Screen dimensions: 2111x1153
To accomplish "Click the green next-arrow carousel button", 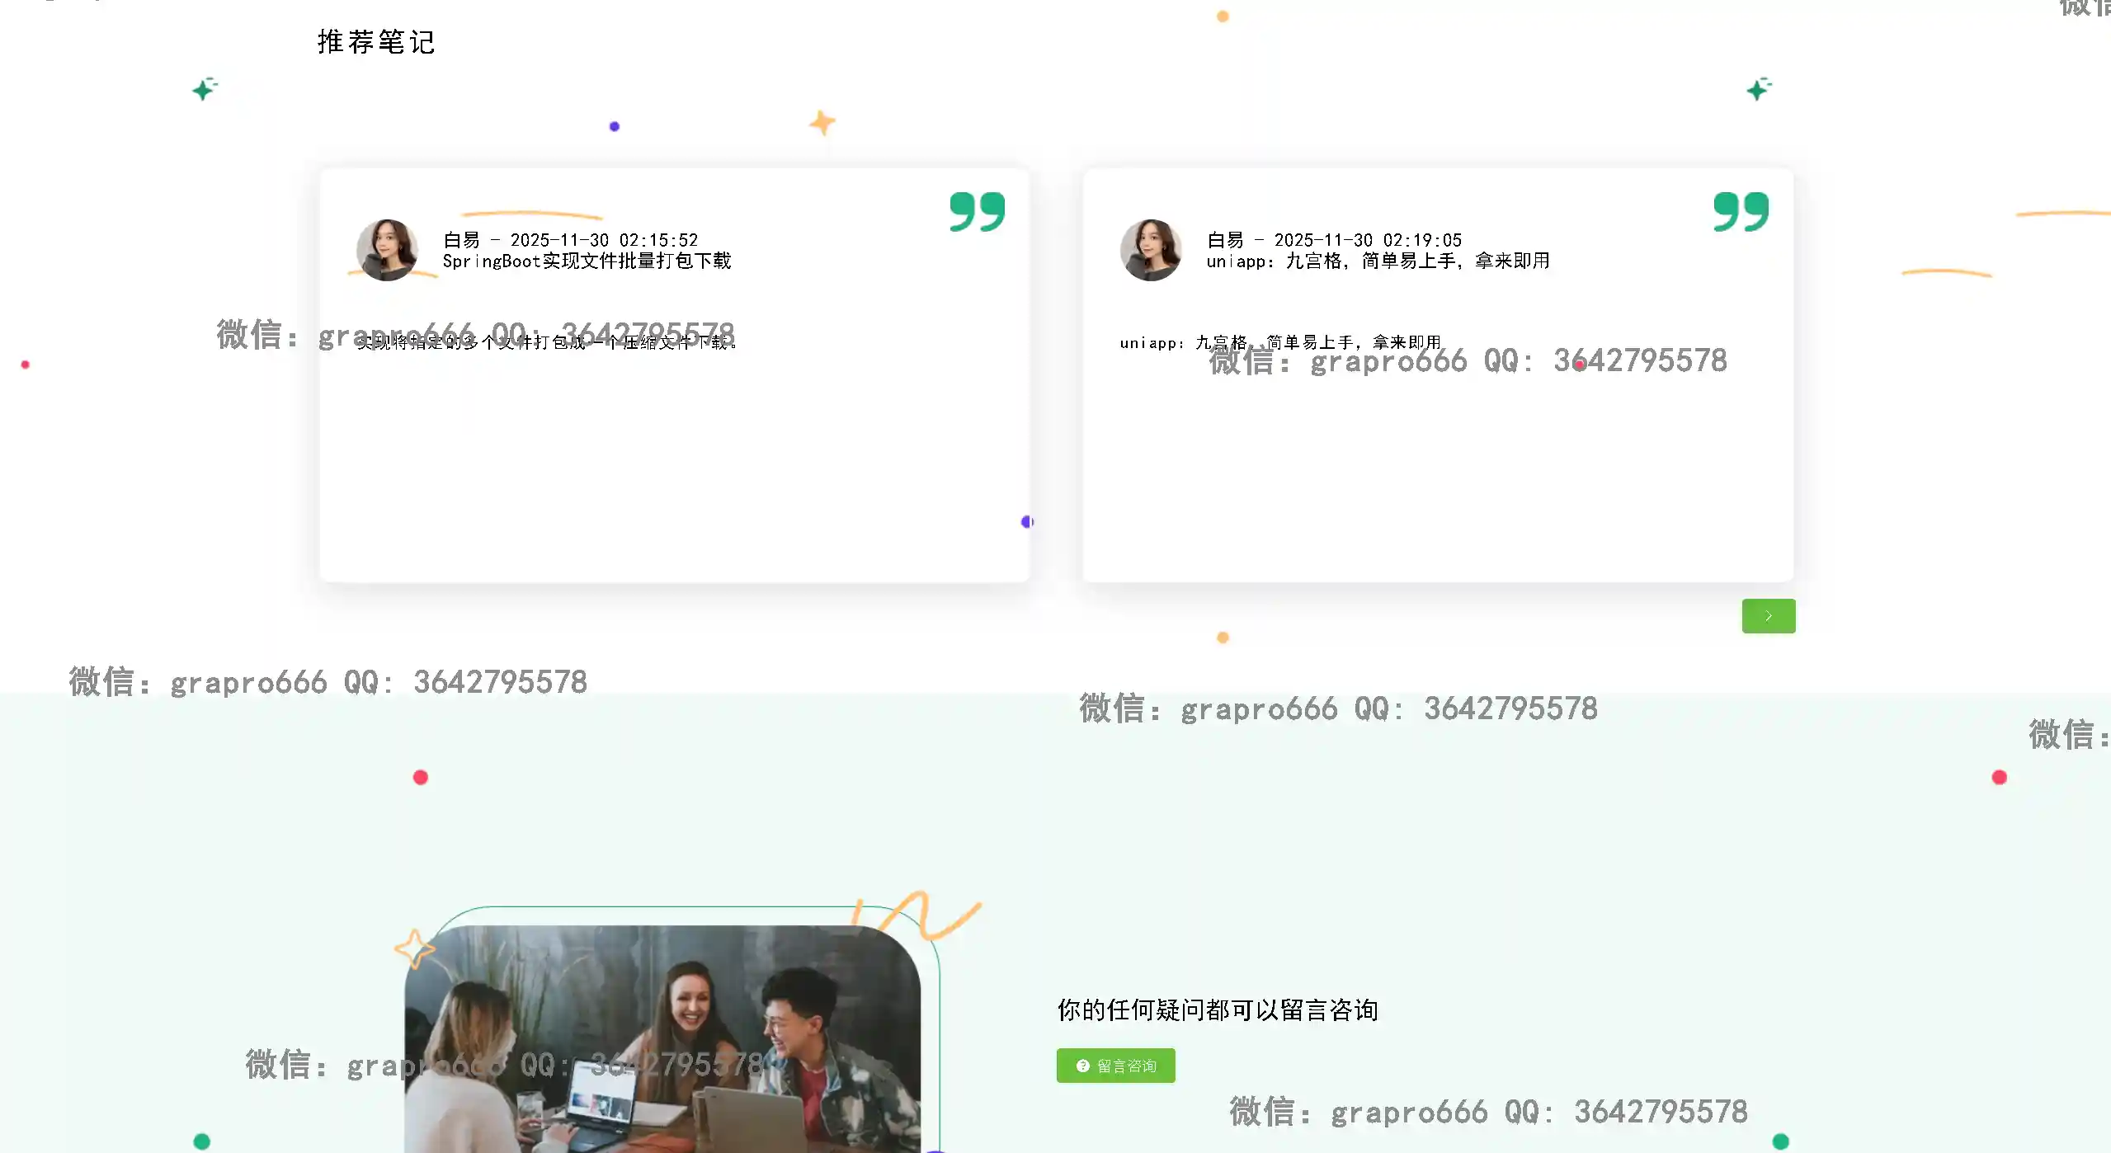I will (x=1768, y=616).
